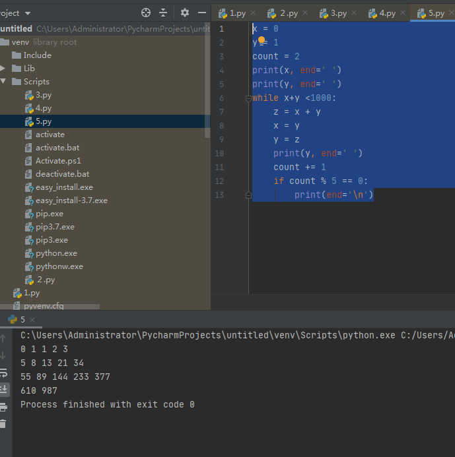Click the fold end marker at line 13
The image size is (455, 457).
pyautogui.click(x=248, y=195)
